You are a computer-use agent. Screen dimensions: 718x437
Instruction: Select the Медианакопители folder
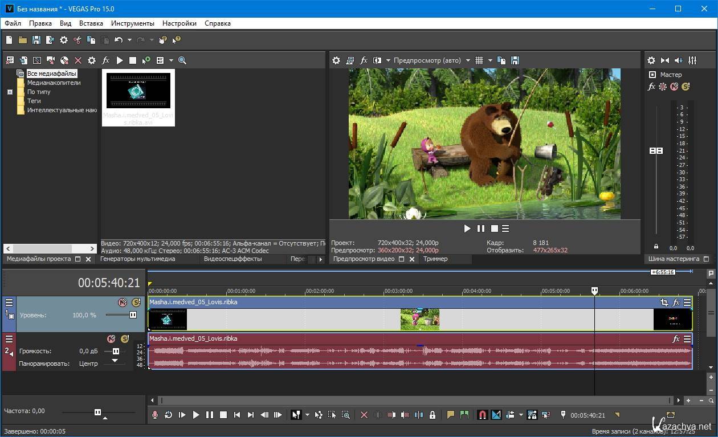(54, 83)
